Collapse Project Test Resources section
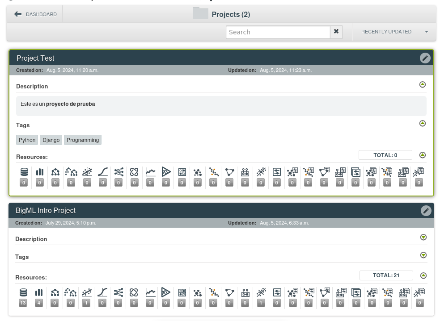The image size is (440, 321). [423, 155]
